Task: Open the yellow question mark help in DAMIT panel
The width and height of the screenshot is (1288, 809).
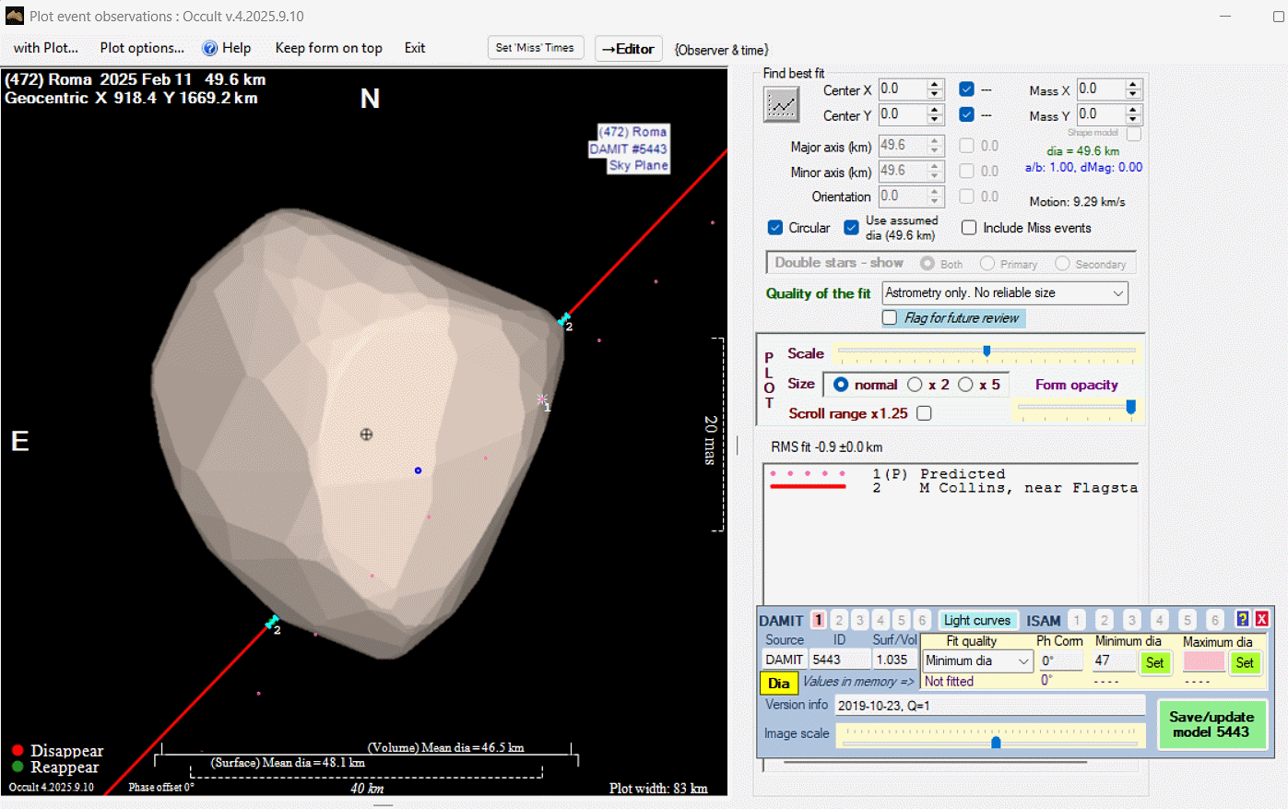Action: (1243, 619)
